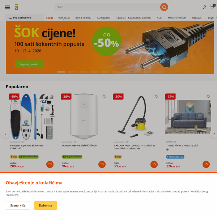This screenshot has height=217, width=217.
Task: Add KARCHER vacuum to cart
Action: pos(154,164)
